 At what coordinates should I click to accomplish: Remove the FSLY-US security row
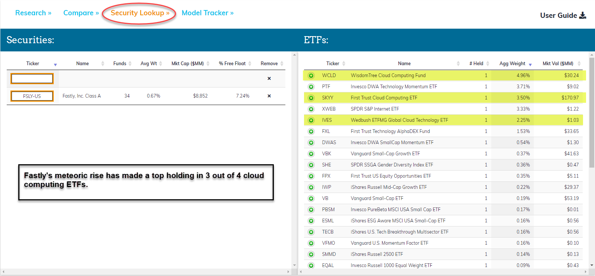coord(269,96)
